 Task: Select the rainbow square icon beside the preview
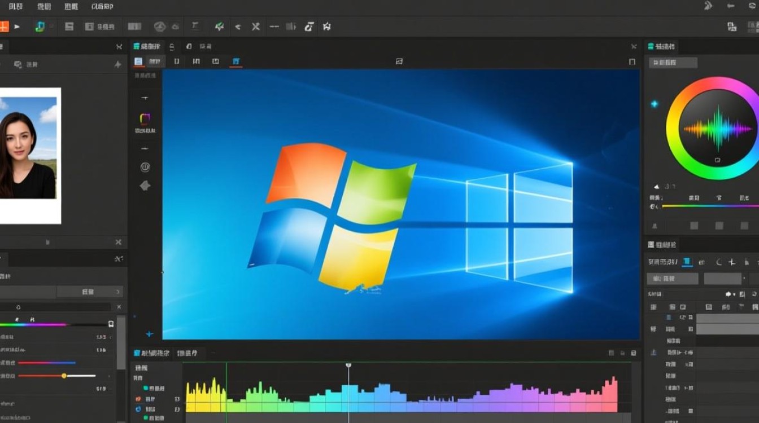click(145, 118)
